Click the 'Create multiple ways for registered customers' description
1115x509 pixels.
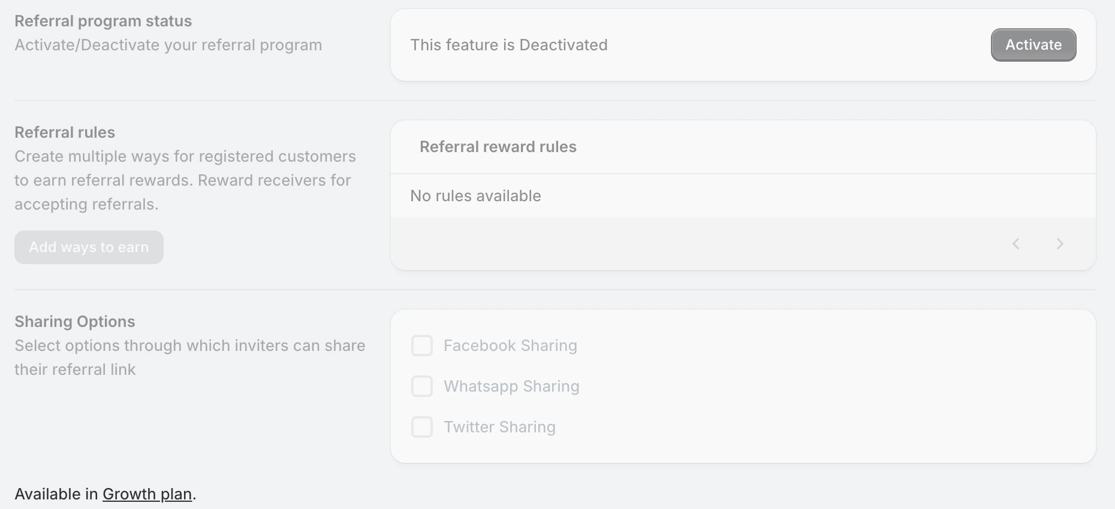pos(185,180)
